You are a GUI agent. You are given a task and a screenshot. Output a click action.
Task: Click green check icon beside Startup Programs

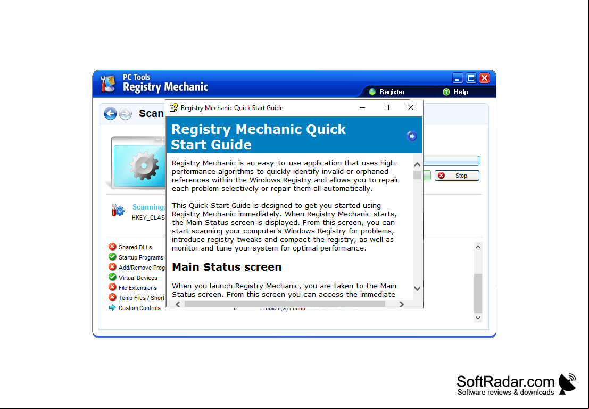[x=112, y=257]
